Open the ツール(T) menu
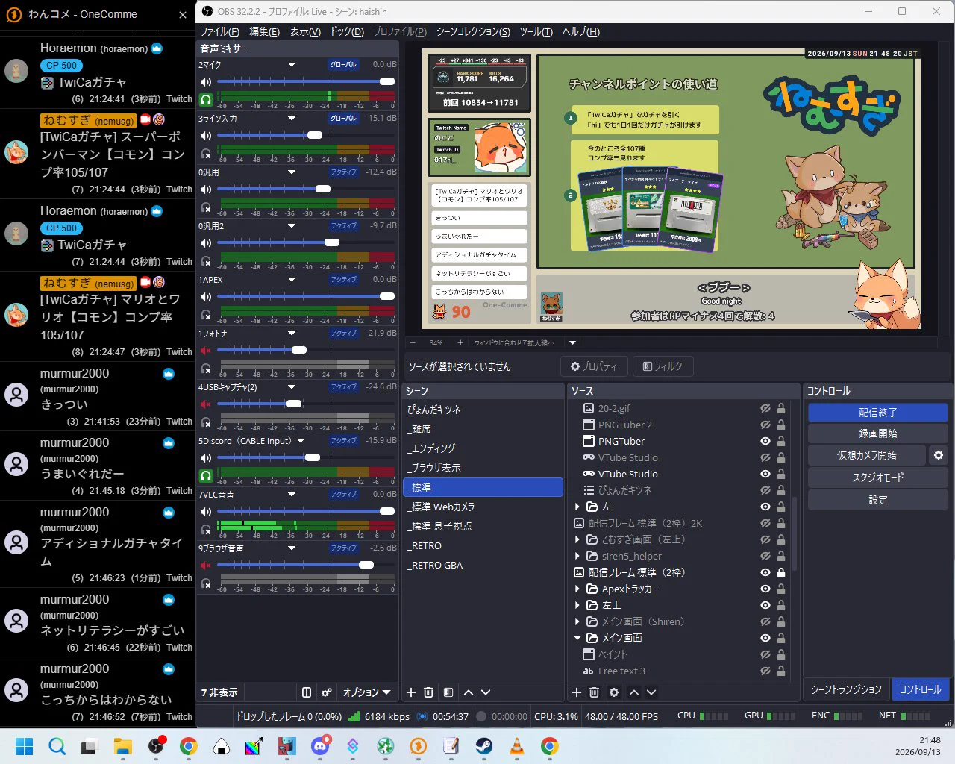This screenshot has width=955, height=764. pos(536,31)
